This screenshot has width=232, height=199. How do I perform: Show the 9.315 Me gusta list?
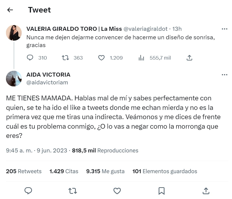coord(105,171)
